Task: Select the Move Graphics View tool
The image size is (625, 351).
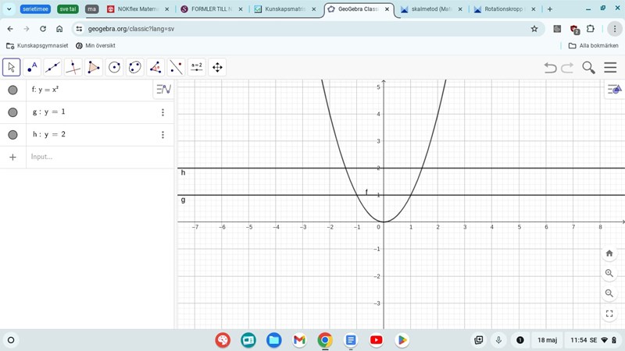Action: tap(217, 68)
